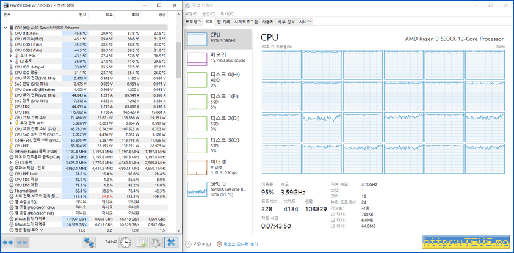This screenshot has height=253, width=514.
Task: Switch to the 프로세스 tab
Action: (x=193, y=21)
